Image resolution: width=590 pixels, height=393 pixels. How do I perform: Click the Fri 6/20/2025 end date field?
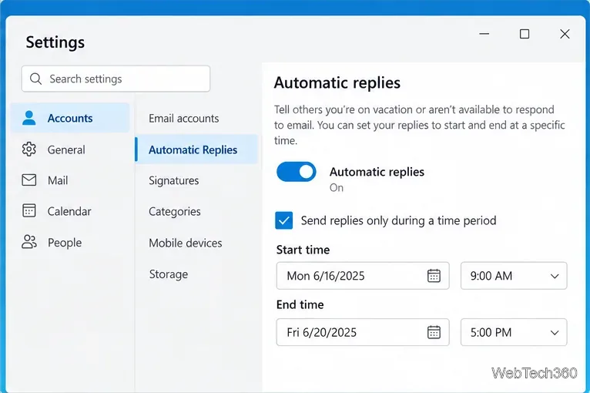(363, 332)
